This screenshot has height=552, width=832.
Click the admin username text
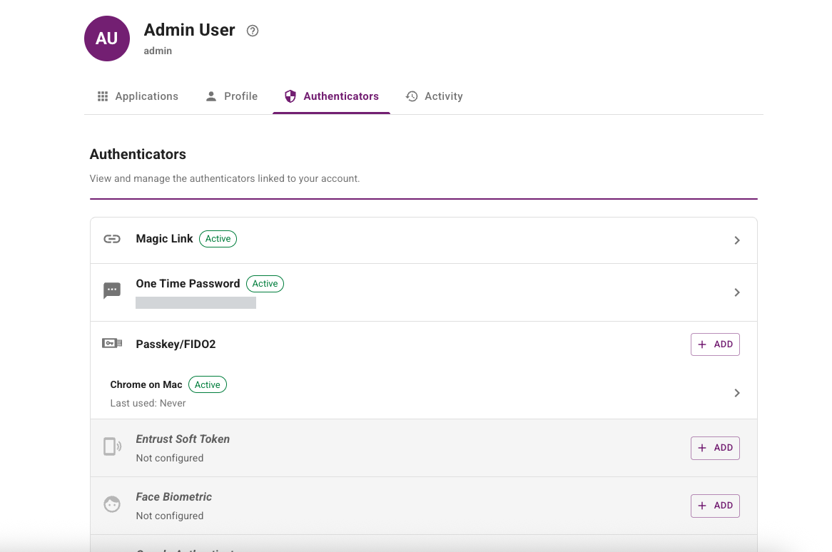pyautogui.click(x=158, y=51)
